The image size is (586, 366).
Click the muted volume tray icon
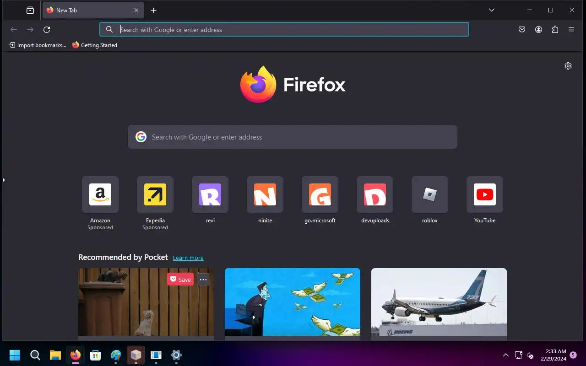(x=530, y=355)
